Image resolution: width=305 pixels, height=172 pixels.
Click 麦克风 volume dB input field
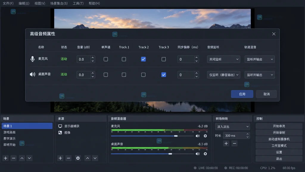pyautogui.click(x=84, y=59)
